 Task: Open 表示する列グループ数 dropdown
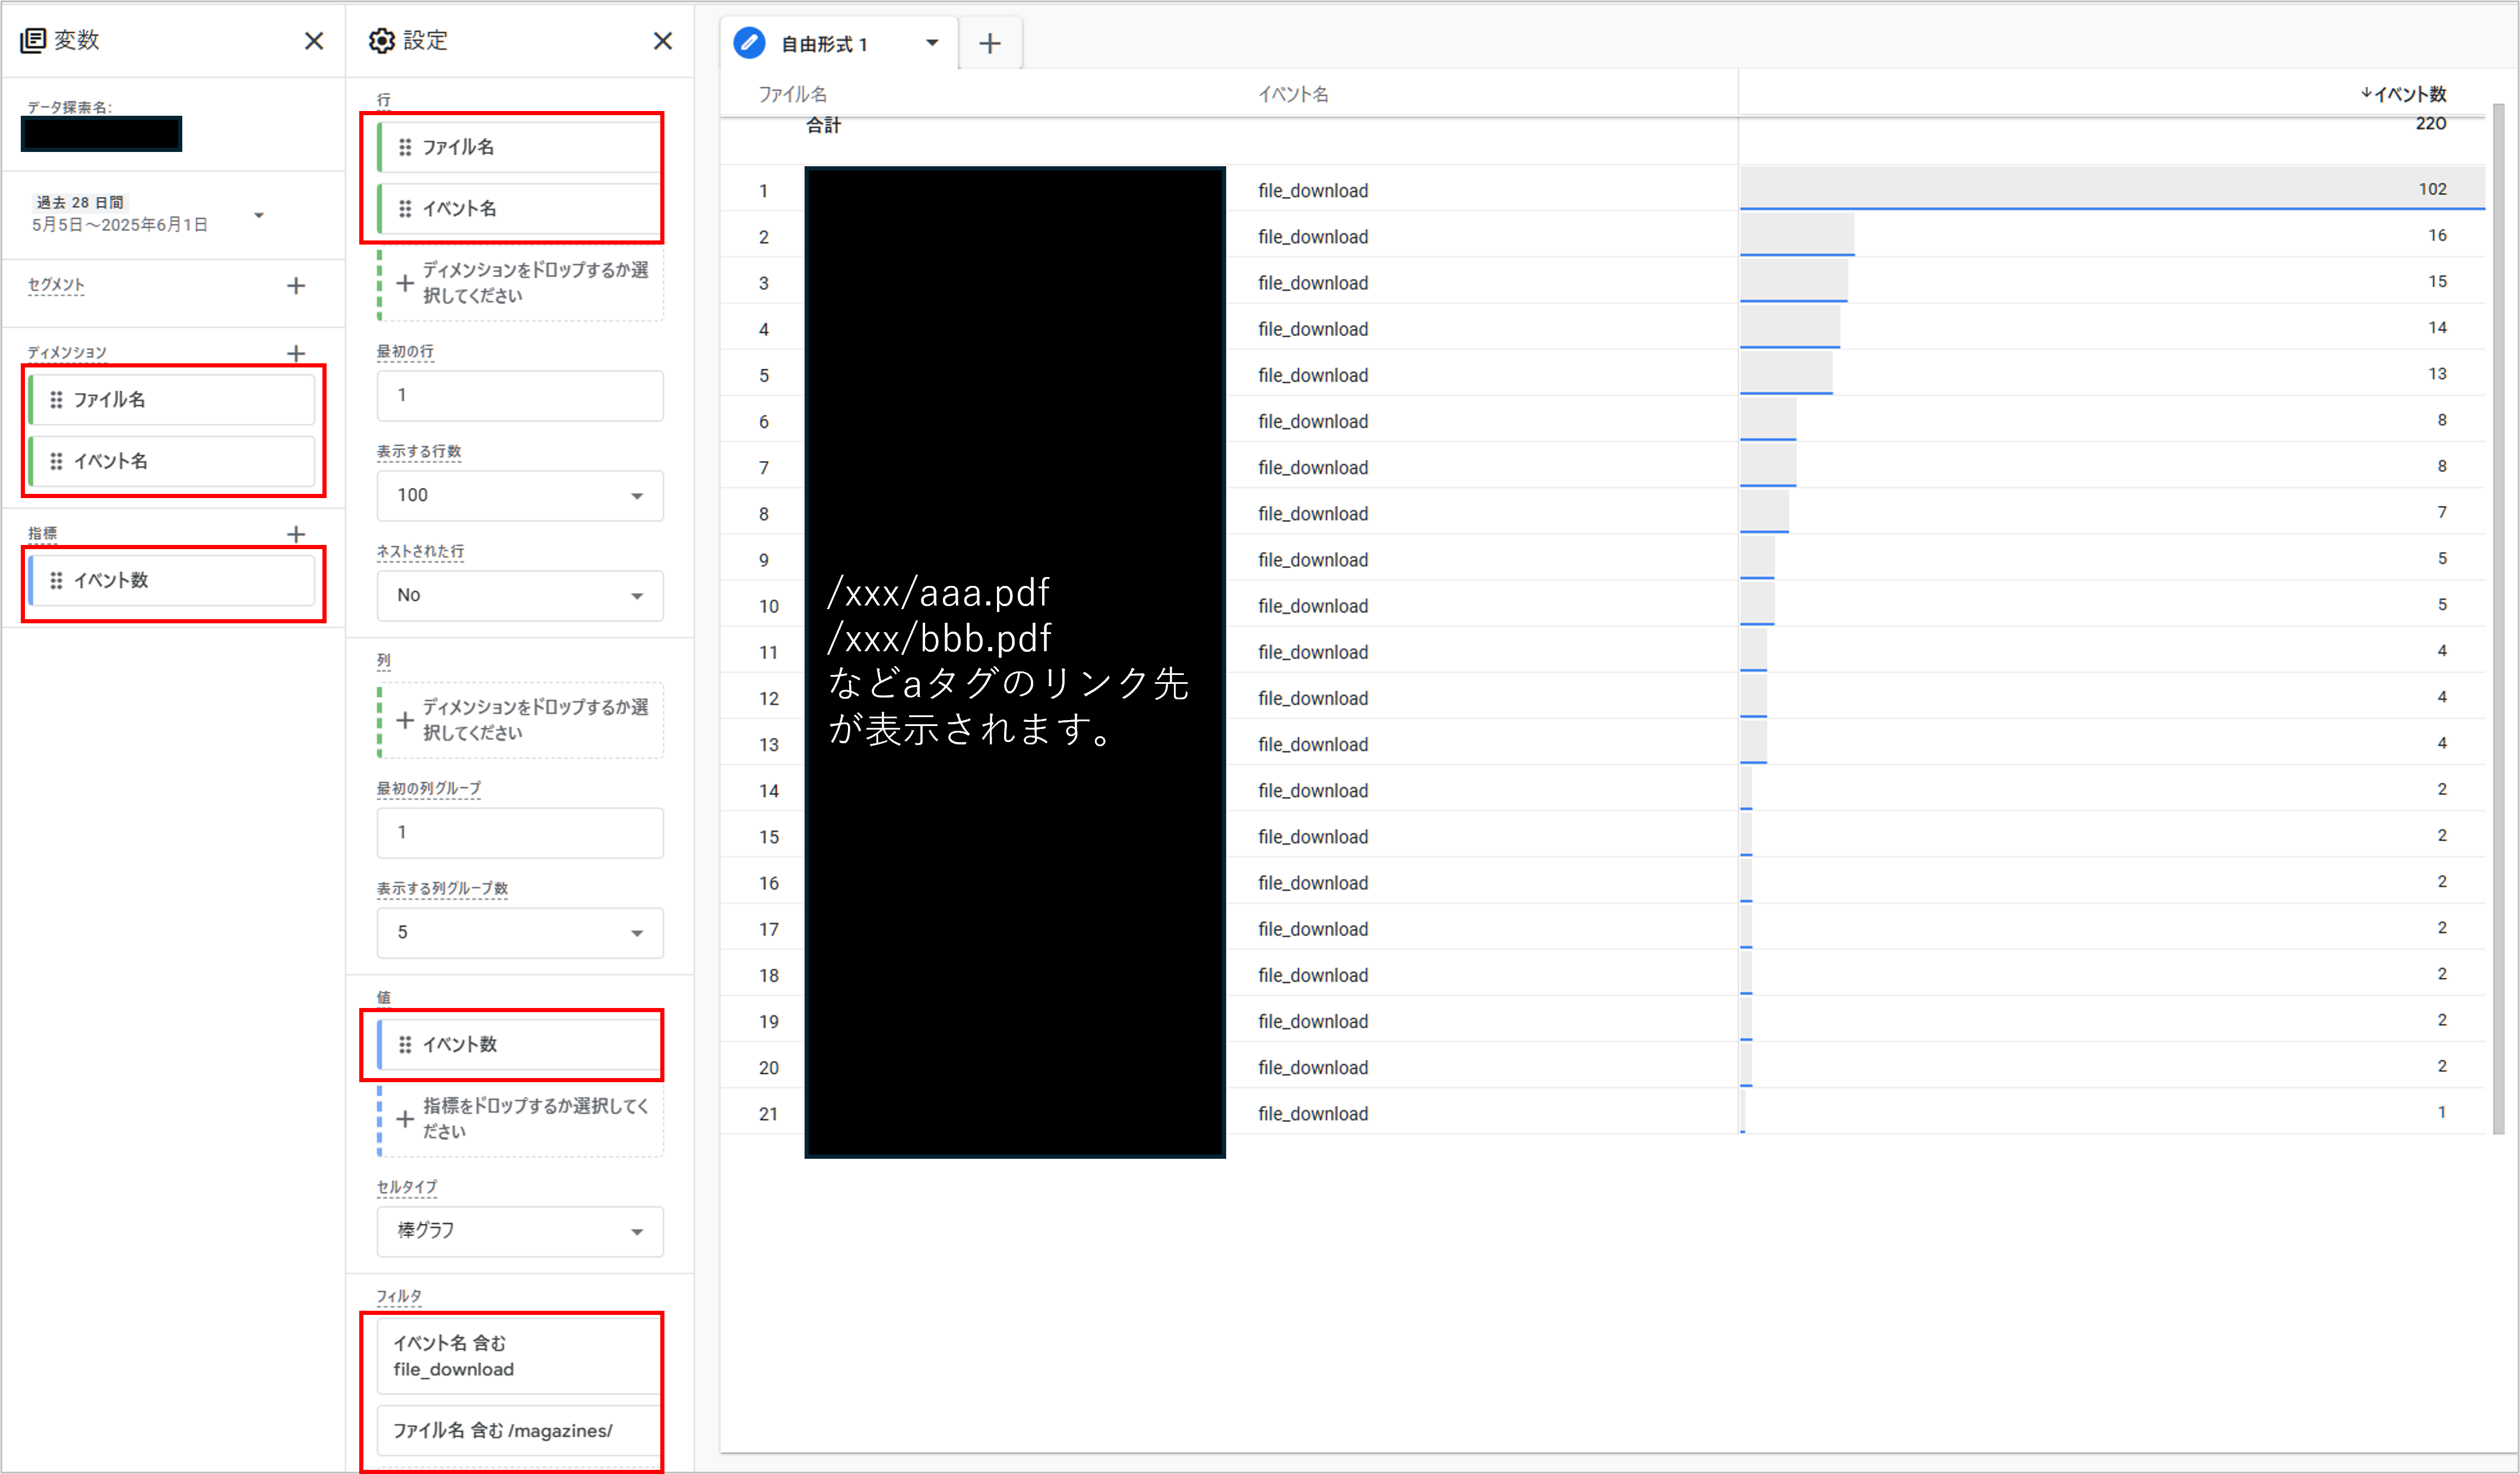(x=519, y=933)
